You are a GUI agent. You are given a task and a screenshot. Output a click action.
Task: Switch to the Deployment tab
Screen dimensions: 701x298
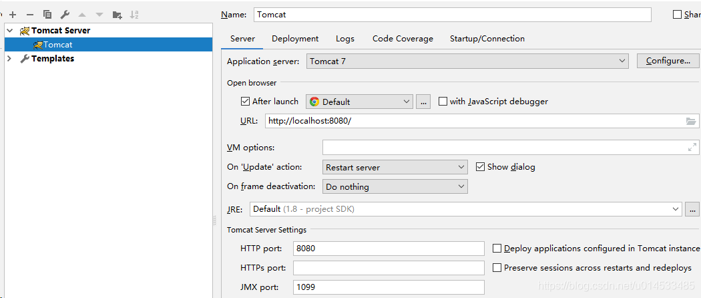[295, 39]
